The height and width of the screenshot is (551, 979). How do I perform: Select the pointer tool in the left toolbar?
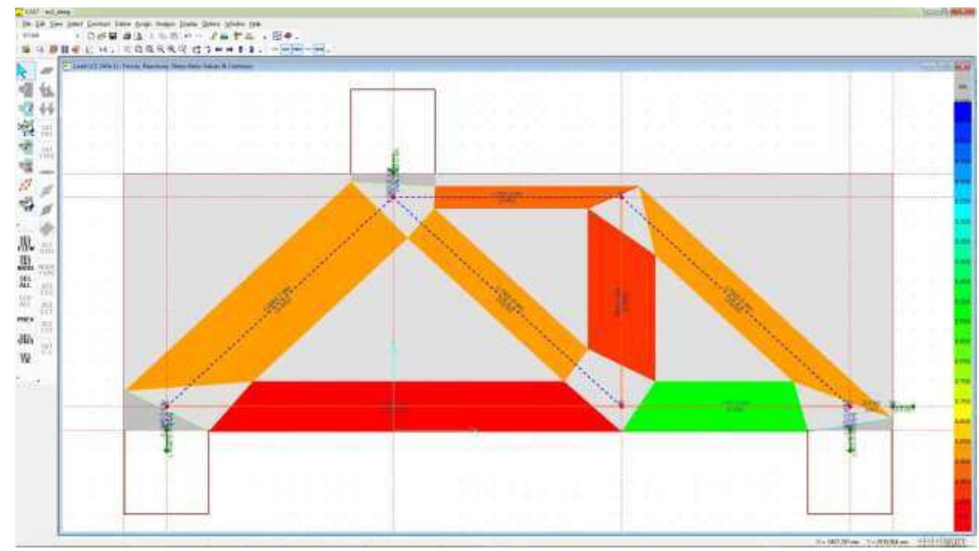(x=23, y=71)
